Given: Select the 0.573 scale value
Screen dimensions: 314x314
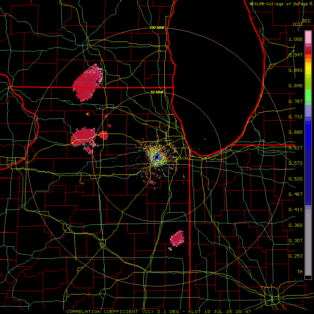Looking at the screenshot, I should pyautogui.click(x=296, y=163).
